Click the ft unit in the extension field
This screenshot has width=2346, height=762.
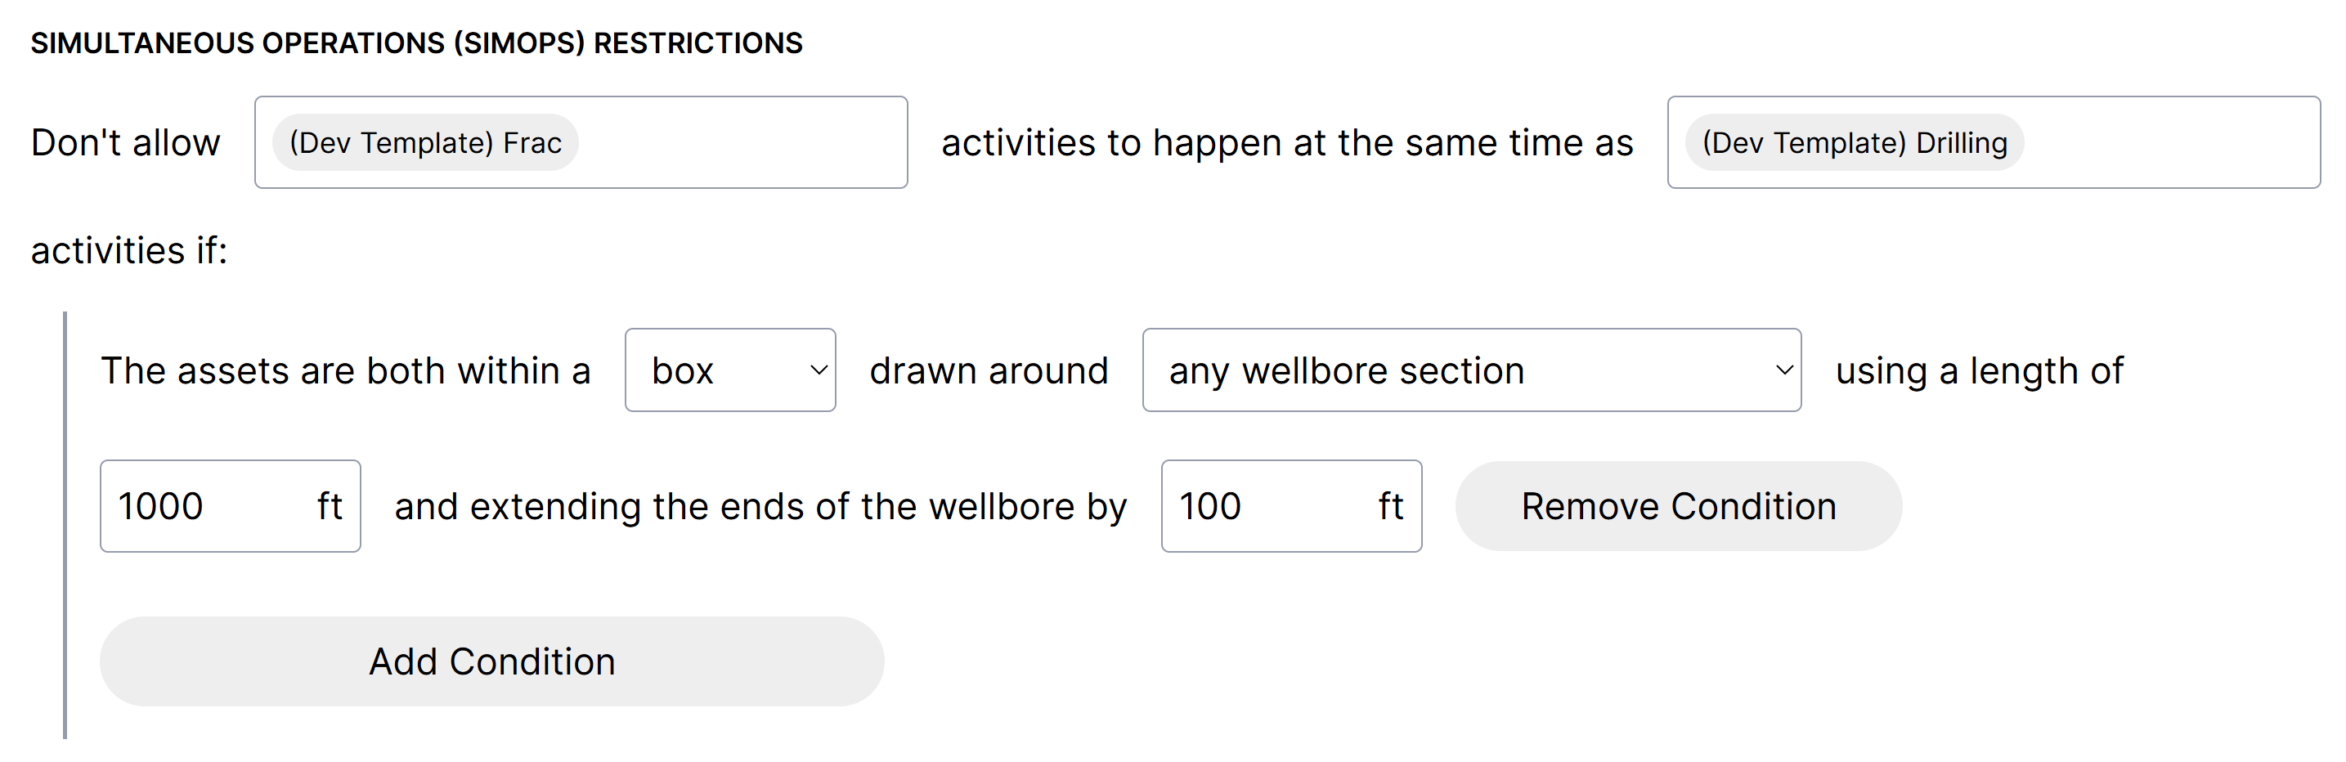pos(1390,506)
